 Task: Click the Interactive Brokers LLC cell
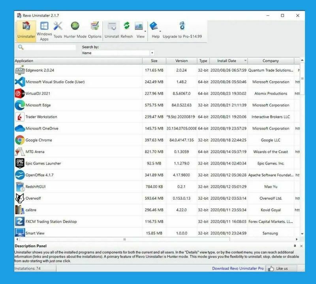(271, 117)
